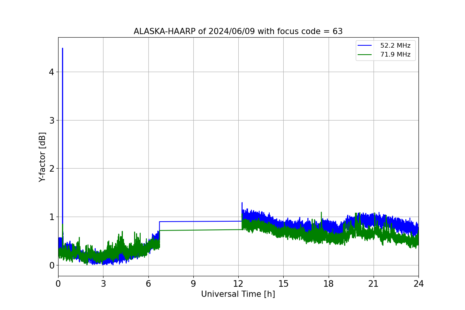Image resolution: width=465 pixels, height=310 pixels.
Task: Click the 52.2 MHz legend label
Action: tap(395, 46)
